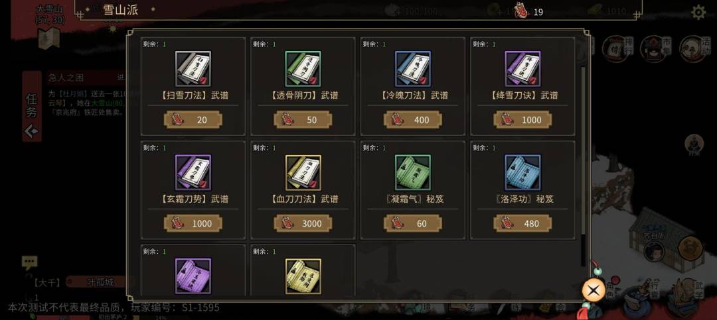
Task: Buy 洛泽功 for 480 tokens
Action: point(522,223)
